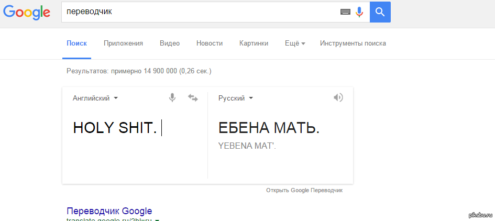The width and height of the screenshot is (495, 221).
Task: Start voice search with microphone icon
Action: point(359,12)
